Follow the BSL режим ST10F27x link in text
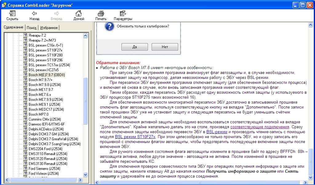315x185 pixels. 135,137
